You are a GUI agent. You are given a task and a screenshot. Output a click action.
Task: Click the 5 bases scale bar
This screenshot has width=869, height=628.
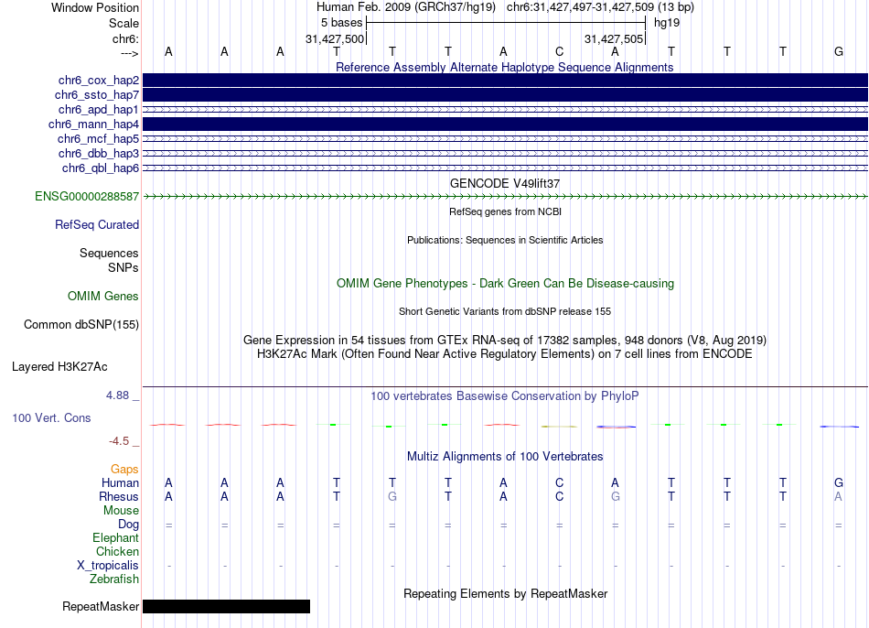506,23
